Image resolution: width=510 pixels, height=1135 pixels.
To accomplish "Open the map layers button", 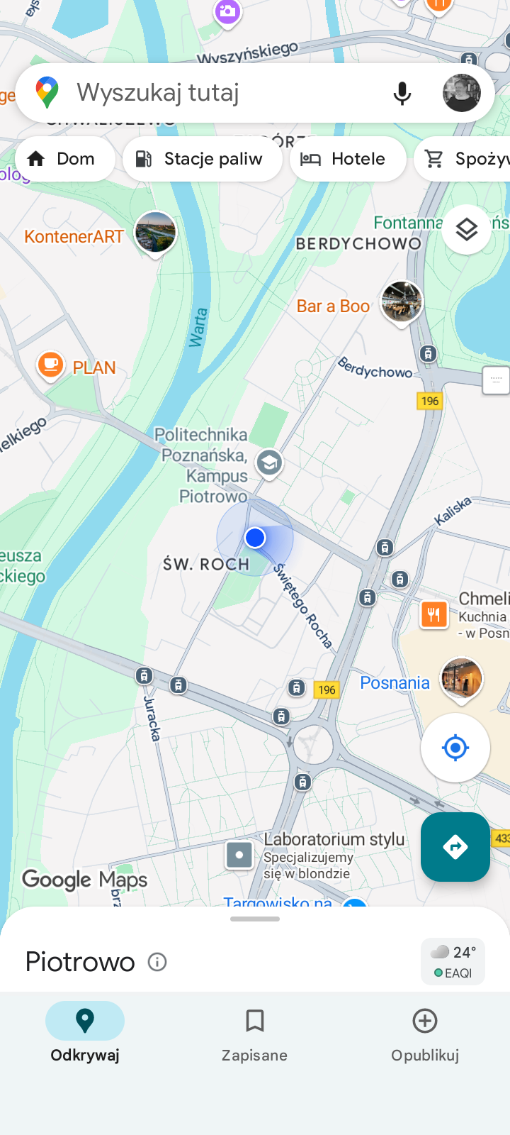I will 466,230.
